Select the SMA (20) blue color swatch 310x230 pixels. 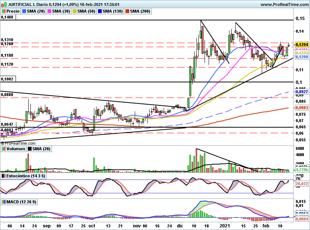(24, 11)
